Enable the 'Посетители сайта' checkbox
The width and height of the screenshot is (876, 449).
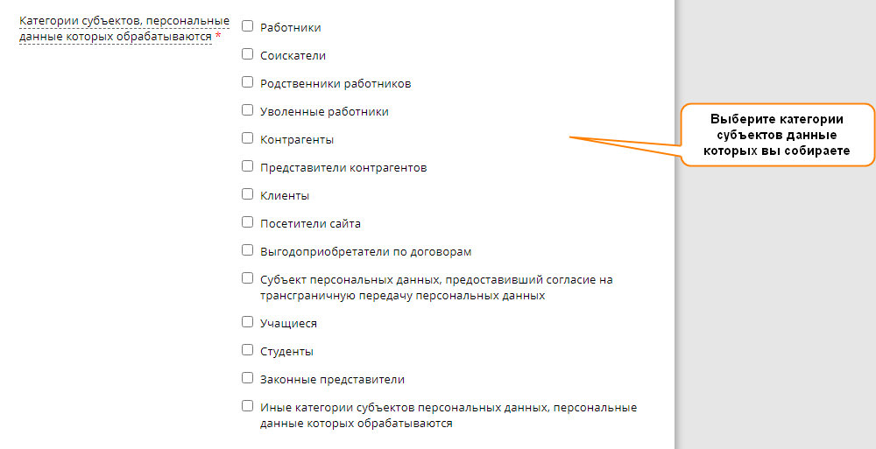[247, 223]
